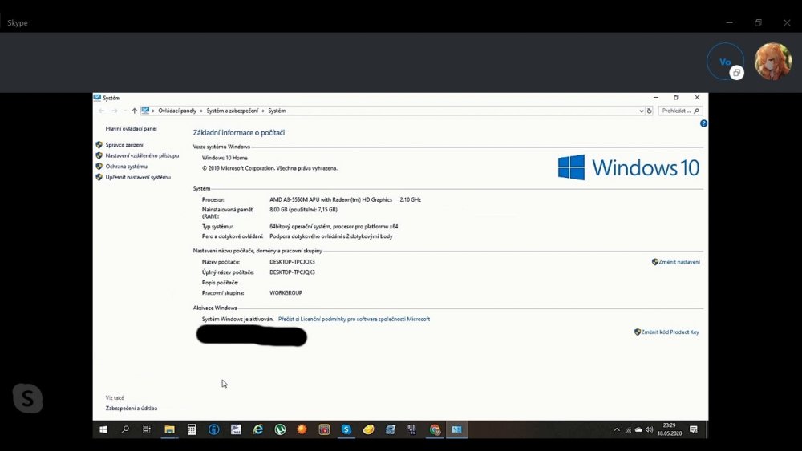This screenshot has height=451, width=802.
Task: Click the 'Prohledat' search field
Action: click(676, 111)
